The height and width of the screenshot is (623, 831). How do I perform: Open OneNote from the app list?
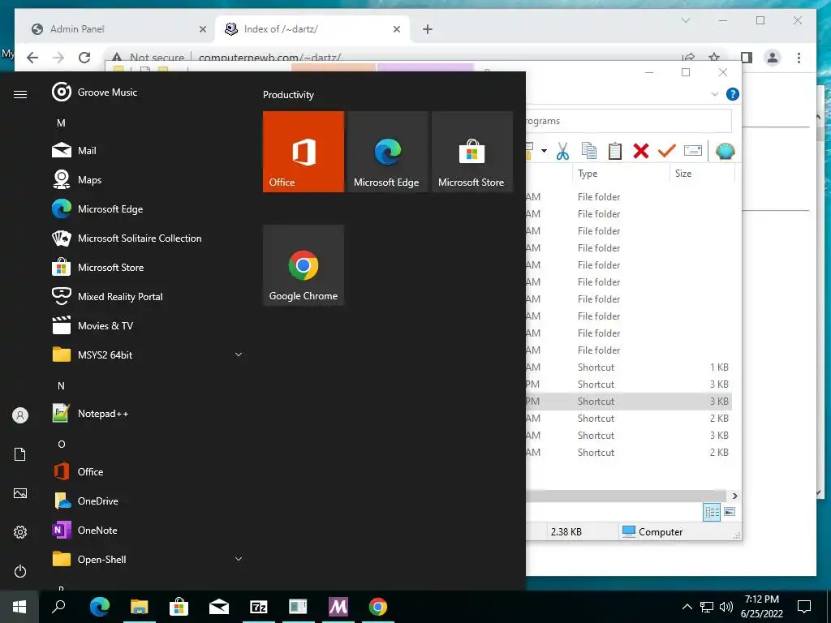point(149,531)
